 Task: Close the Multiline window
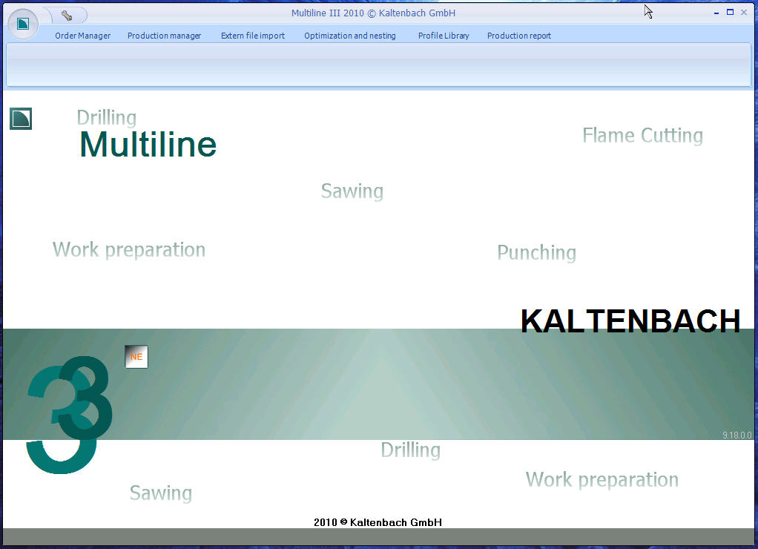(744, 12)
